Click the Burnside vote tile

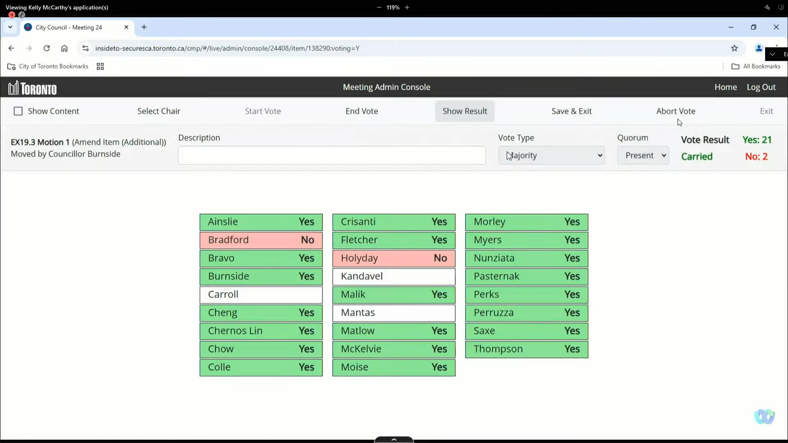[x=261, y=276]
